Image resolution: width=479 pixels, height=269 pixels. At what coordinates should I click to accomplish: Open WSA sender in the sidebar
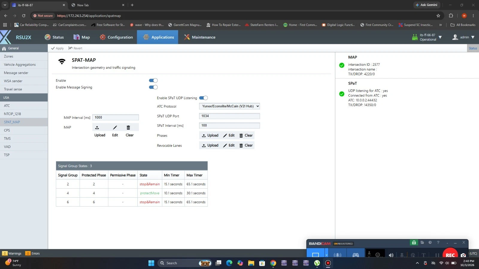24,81
